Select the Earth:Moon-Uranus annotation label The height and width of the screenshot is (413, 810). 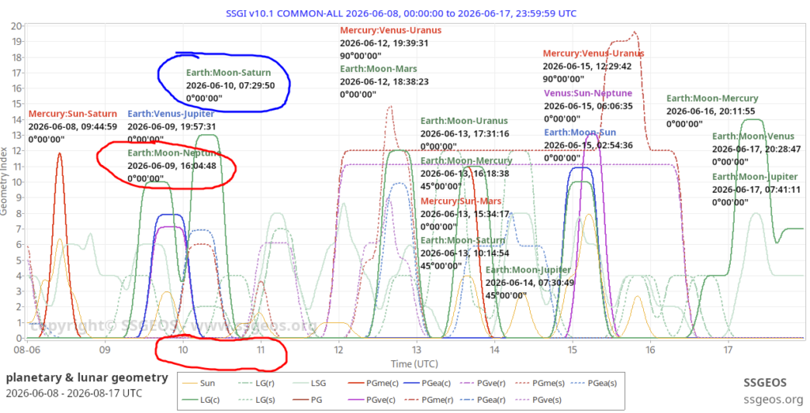click(x=464, y=121)
